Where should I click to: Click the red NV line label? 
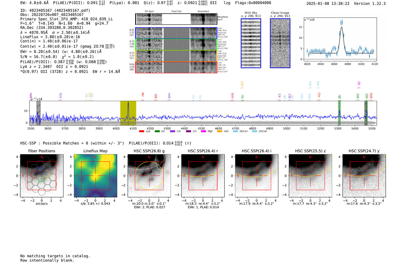click(143, 96)
